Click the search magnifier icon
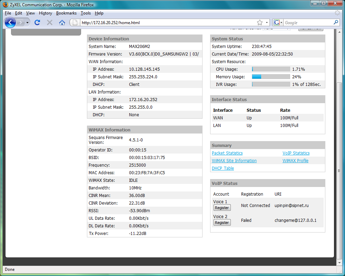The image size is (345, 276). 336,22
